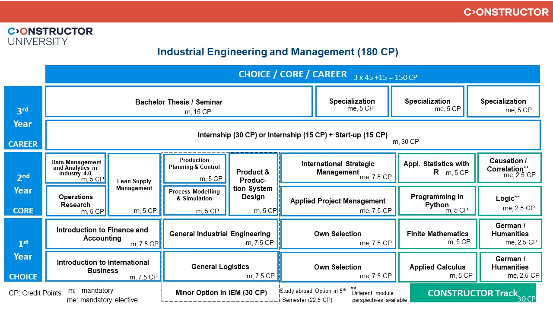Select the Programming in Python module
The width and height of the screenshot is (553, 311).
coord(437,201)
